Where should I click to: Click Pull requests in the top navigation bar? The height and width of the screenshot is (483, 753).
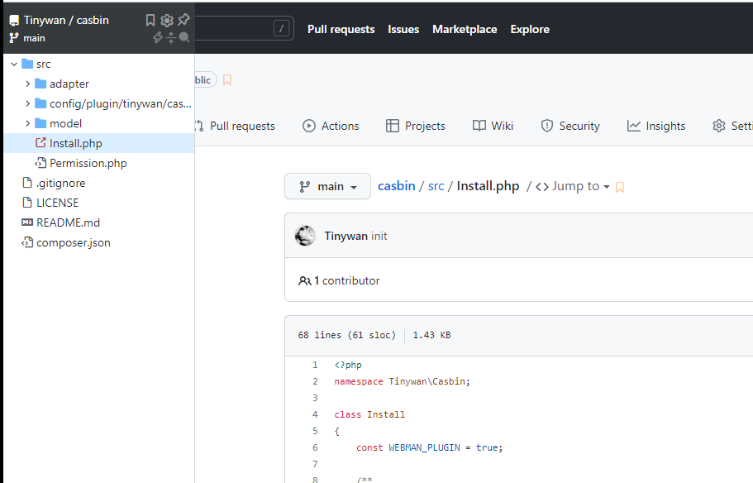pyautogui.click(x=341, y=29)
